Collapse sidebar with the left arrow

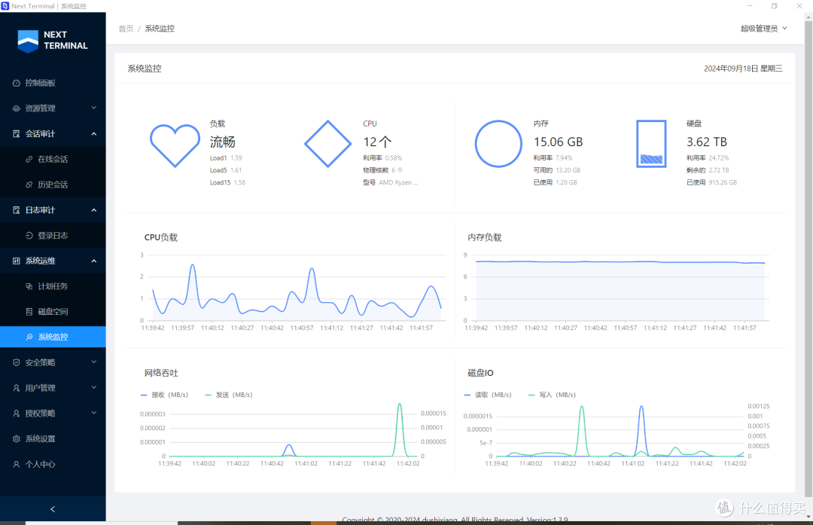point(53,509)
